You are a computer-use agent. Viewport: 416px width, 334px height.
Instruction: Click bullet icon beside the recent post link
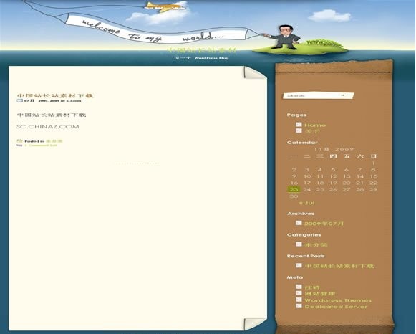(x=299, y=265)
